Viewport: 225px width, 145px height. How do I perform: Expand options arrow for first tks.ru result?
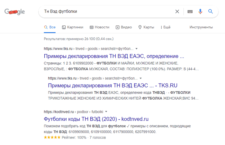click(x=136, y=49)
